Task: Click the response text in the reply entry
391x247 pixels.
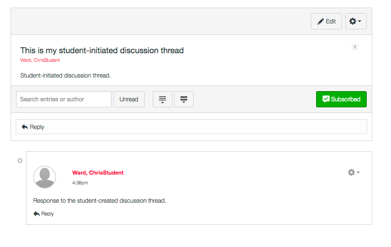Action: pos(100,201)
